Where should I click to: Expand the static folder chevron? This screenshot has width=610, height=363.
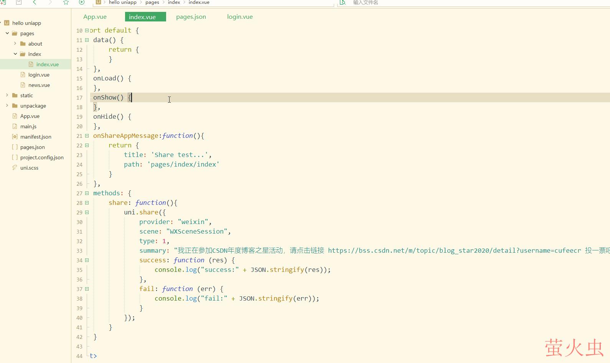coord(7,95)
